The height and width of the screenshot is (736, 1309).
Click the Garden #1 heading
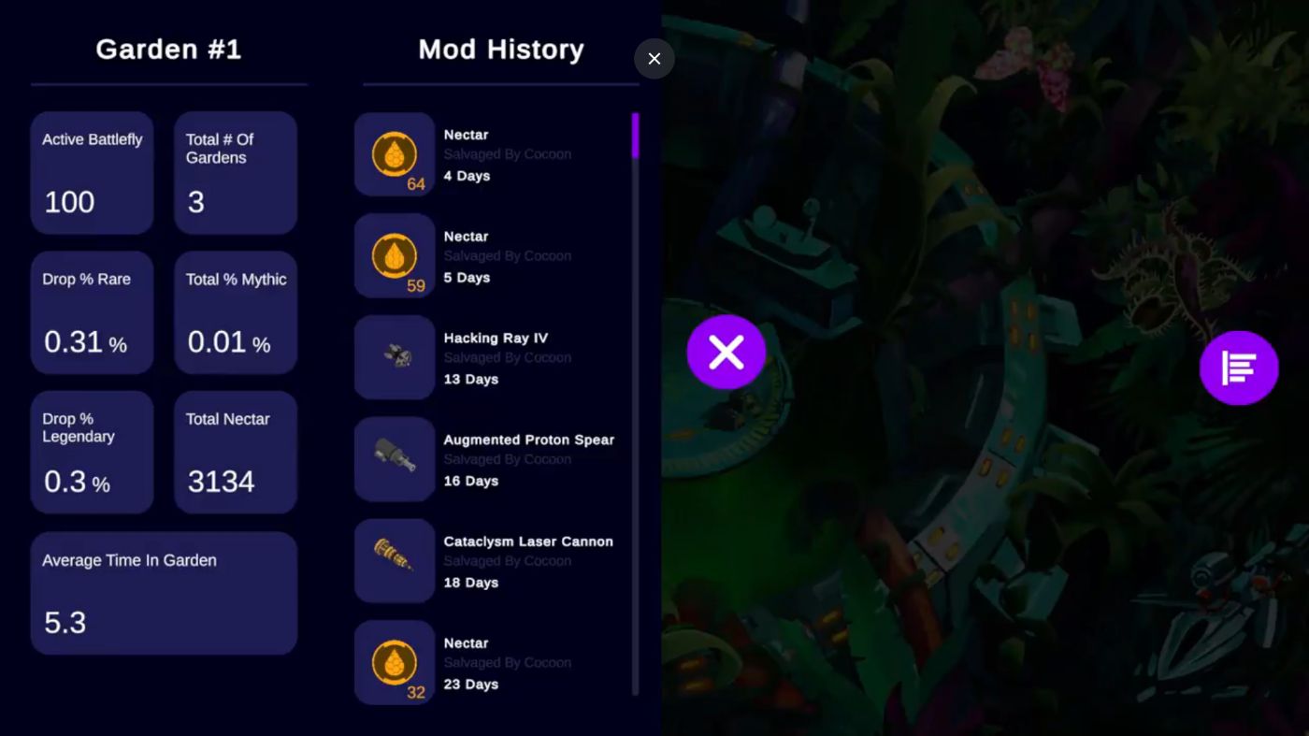point(168,50)
